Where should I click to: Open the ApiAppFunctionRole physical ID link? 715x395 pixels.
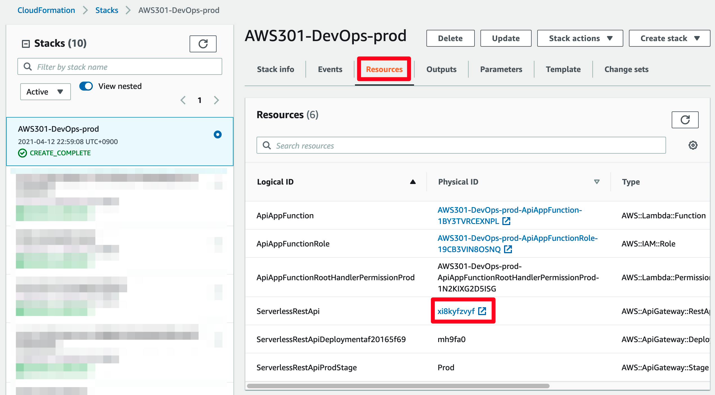pyautogui.click(x=518, y=243)
